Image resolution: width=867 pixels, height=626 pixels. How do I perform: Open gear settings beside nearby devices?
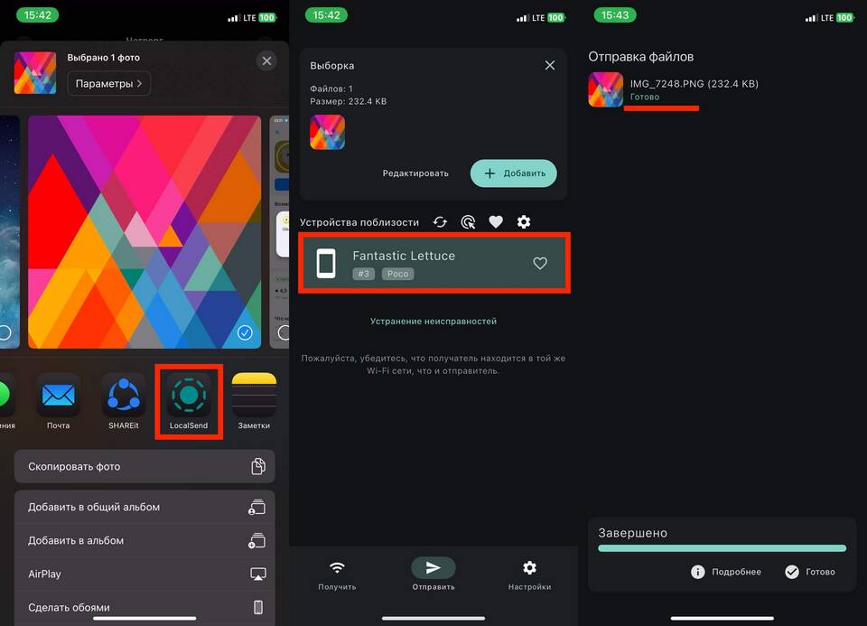pyautogui.click(x=524, y=222)
